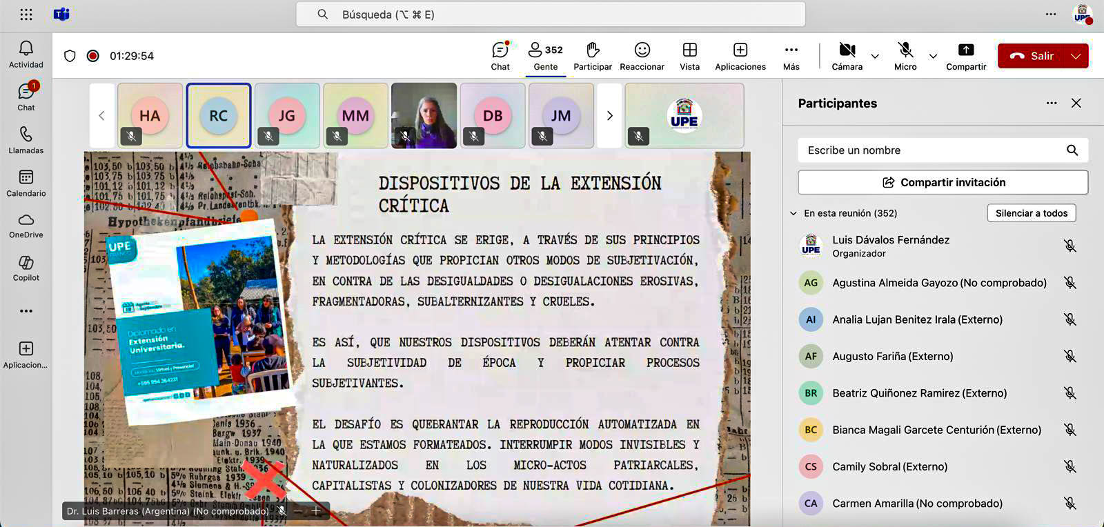1104x527 pixels.
Task: Zoom out shared content minus button
Action: click(x=298, y=511)
